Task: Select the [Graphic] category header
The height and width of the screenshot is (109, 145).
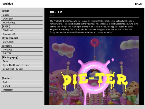Action: (x=7, y=46)
